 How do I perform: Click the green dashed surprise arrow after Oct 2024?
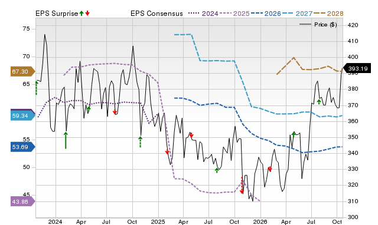pyautogui.click(x=141, y=142)
